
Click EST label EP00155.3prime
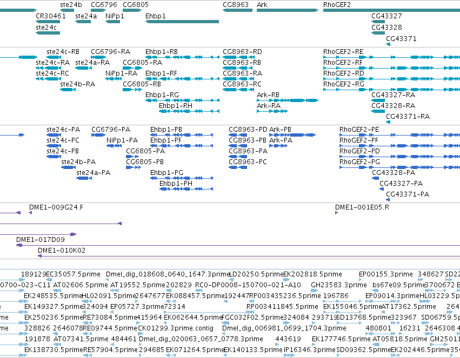pyautogui.click(x=386, y=274)
